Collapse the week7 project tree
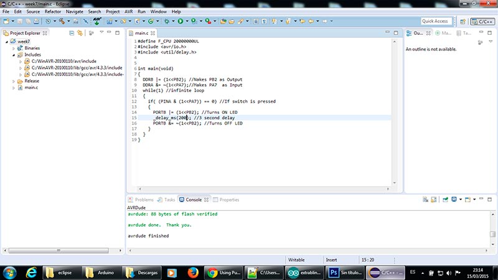The image size is (498, 280). tap(7, 42)
